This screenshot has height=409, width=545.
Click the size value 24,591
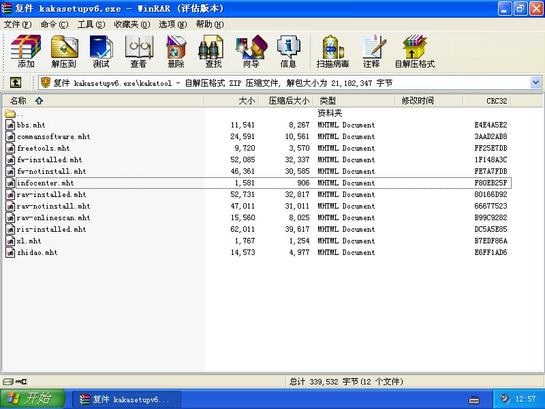point(243,136)
